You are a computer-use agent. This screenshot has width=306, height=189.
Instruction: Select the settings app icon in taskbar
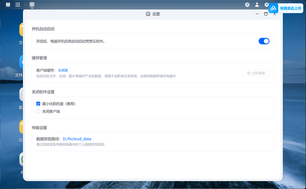pyautogui.click(x=32, y=4)
